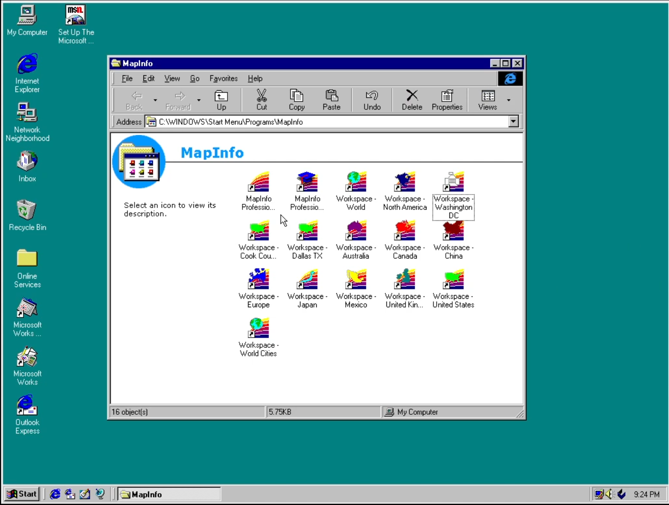The width and height of the screenshot is (669, 505).
Task: Click Show Desktop in quick launch bar
Action: tap(85, 494)
